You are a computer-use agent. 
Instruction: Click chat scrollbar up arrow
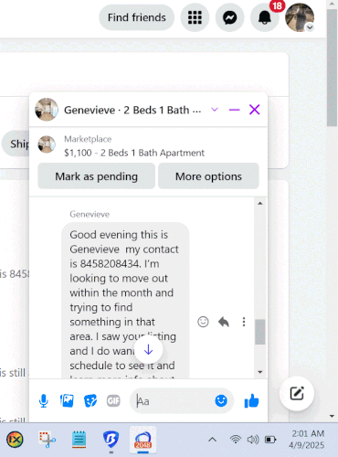(x=260, y=203)
